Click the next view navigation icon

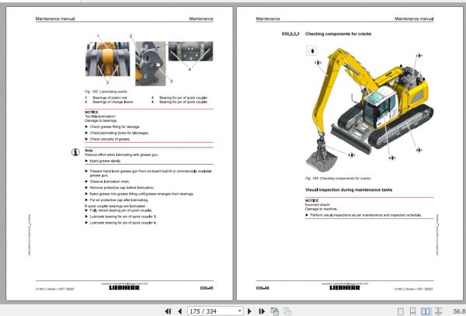click(287, 311)
